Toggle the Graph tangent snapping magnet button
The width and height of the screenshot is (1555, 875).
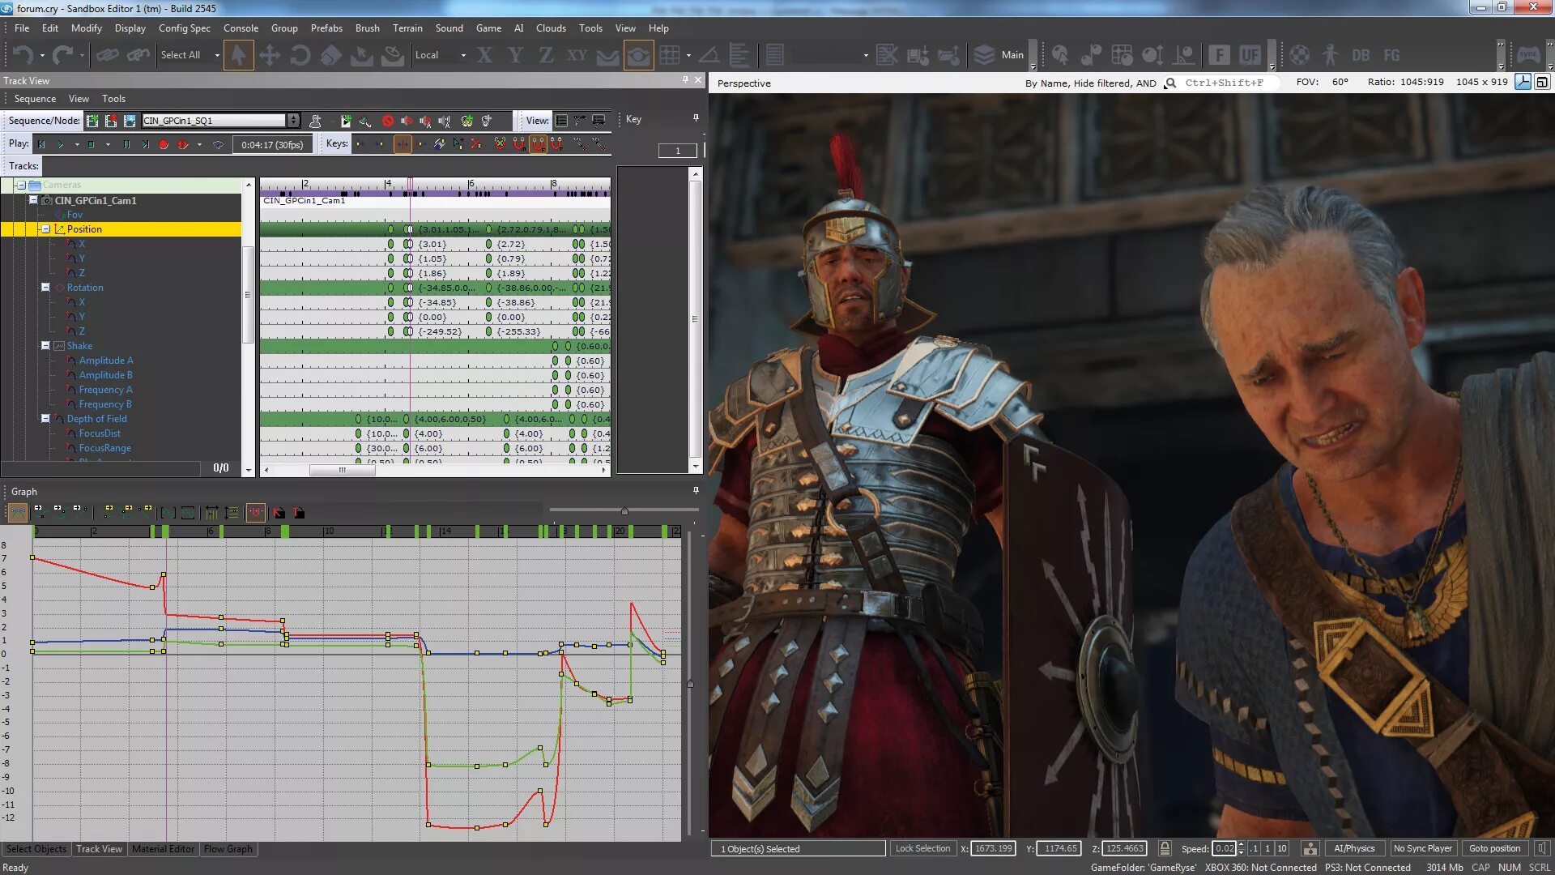click(255, 513)
